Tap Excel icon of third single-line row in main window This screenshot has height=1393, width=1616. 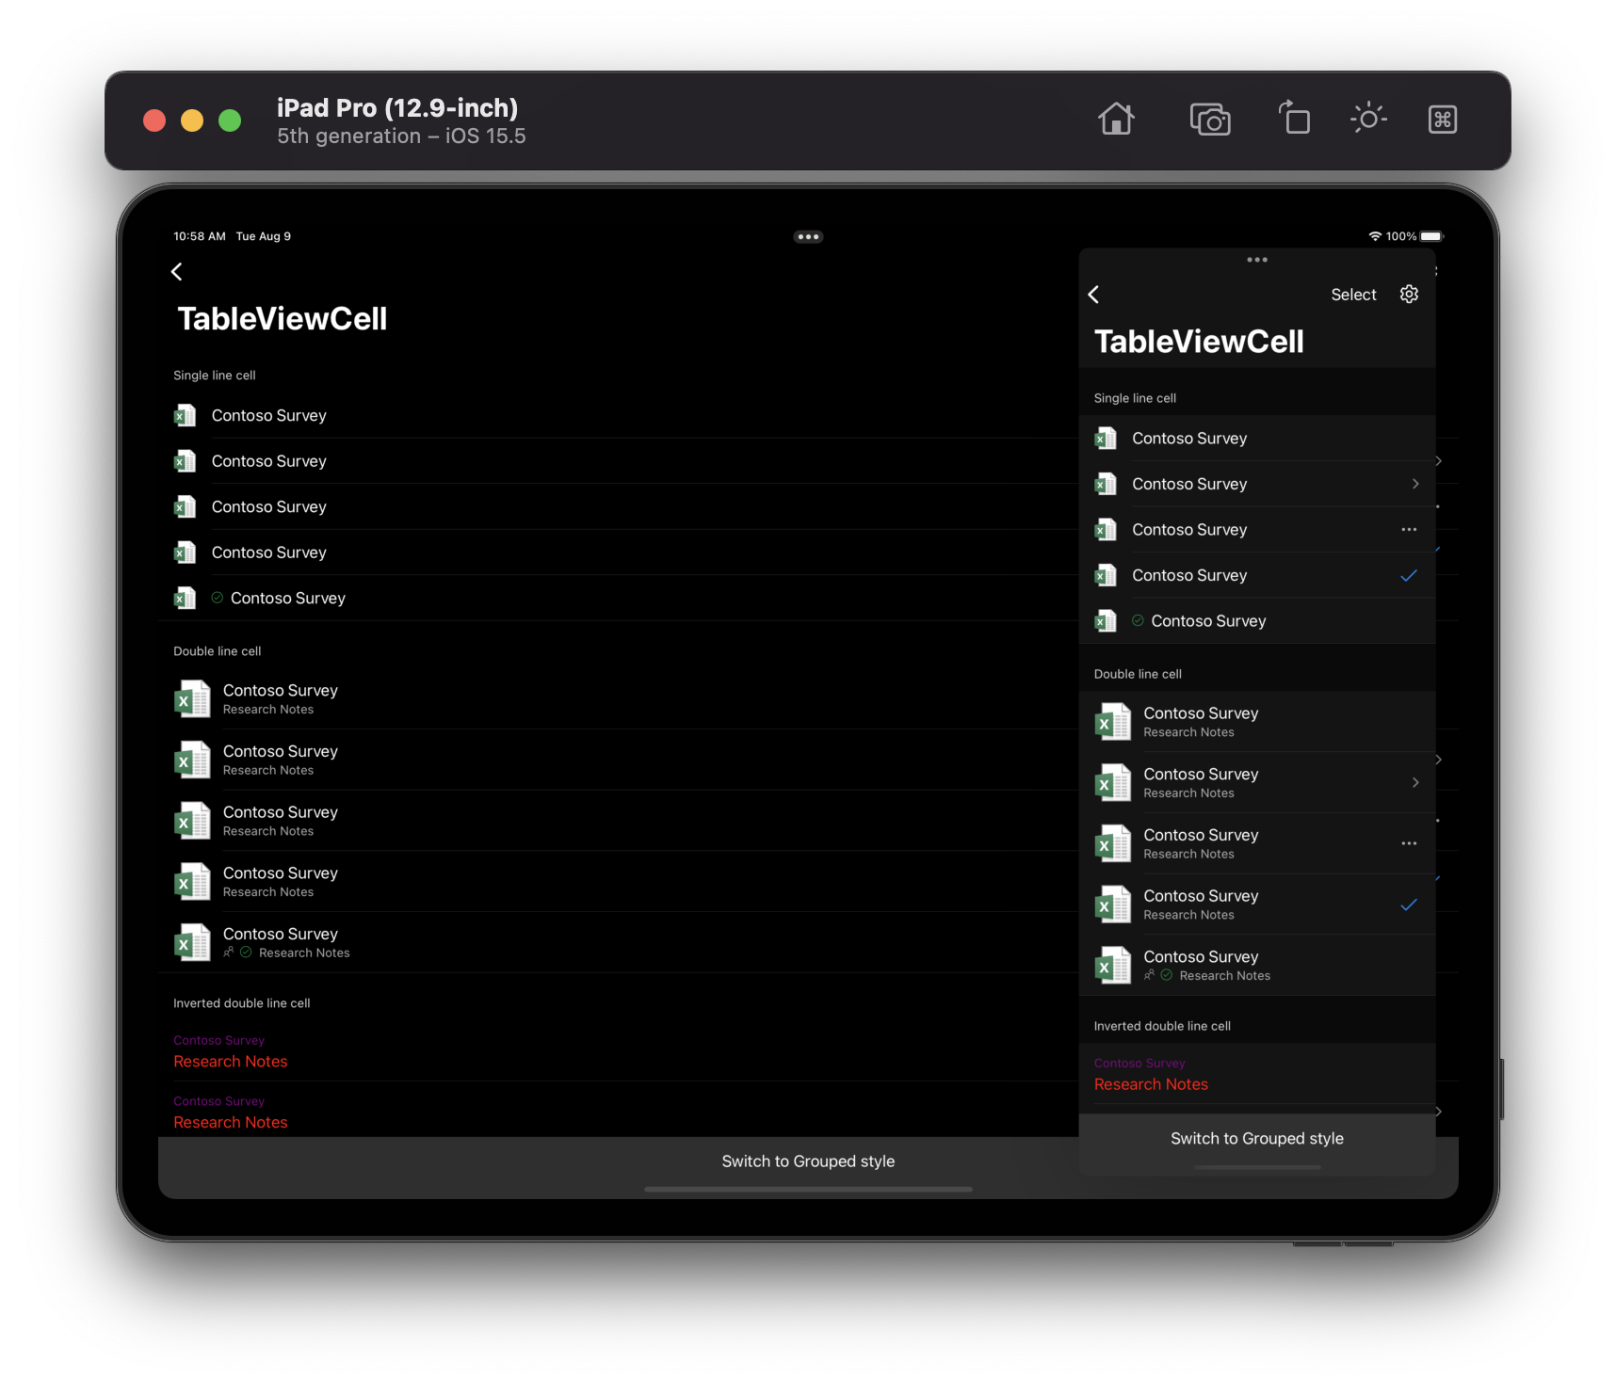coord(186,506)
